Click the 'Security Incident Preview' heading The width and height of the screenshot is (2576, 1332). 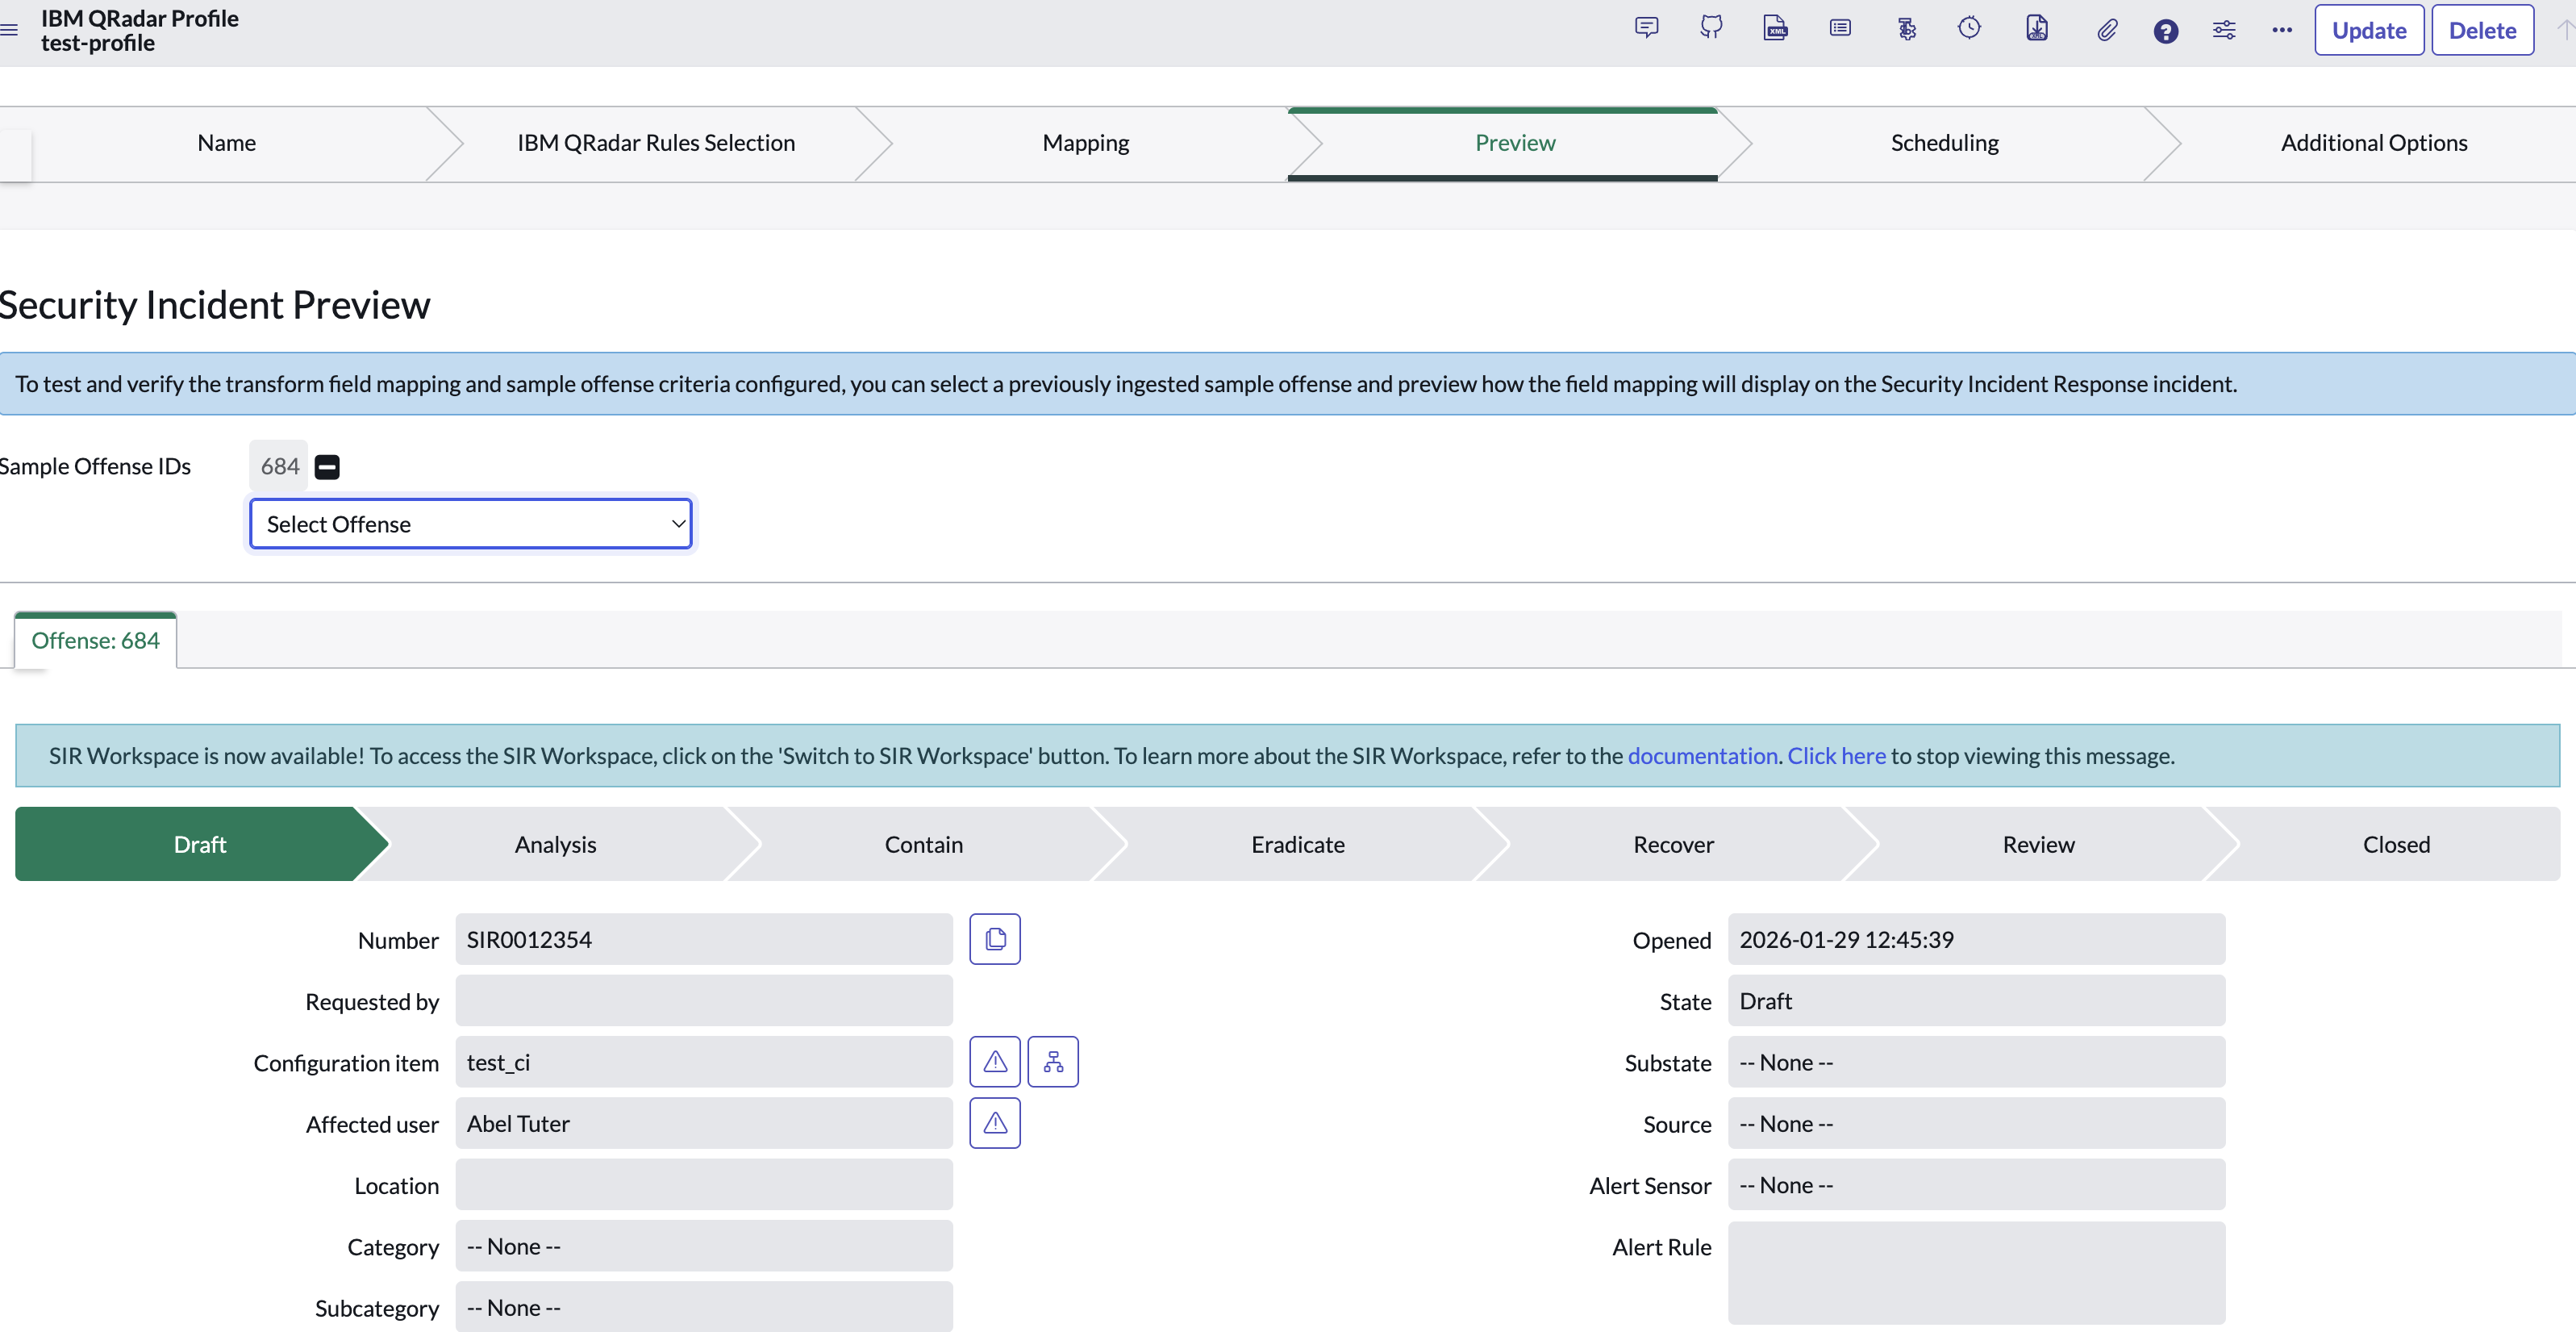point(214,305)
